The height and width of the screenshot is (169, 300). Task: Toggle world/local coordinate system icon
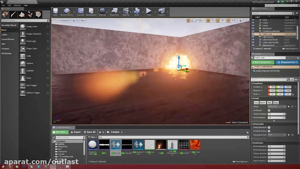click(200, 20)
